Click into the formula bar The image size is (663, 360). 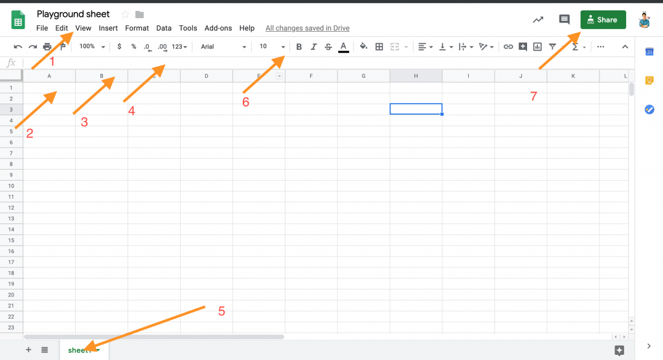(x=328, y=63)
